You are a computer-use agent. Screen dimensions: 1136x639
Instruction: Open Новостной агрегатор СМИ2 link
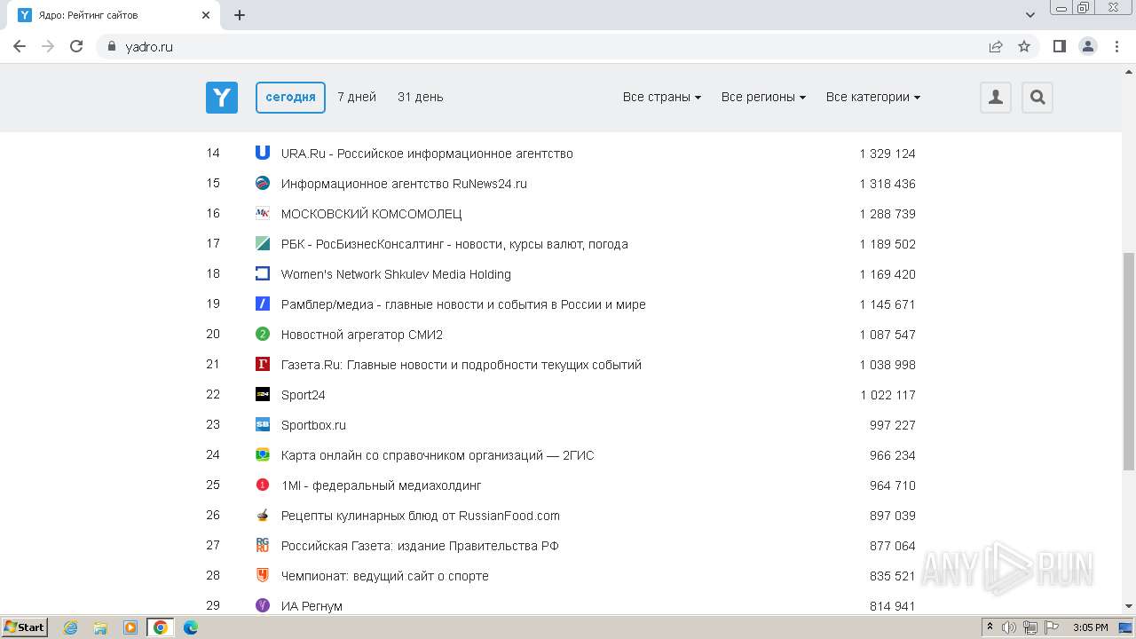[362, 335]
